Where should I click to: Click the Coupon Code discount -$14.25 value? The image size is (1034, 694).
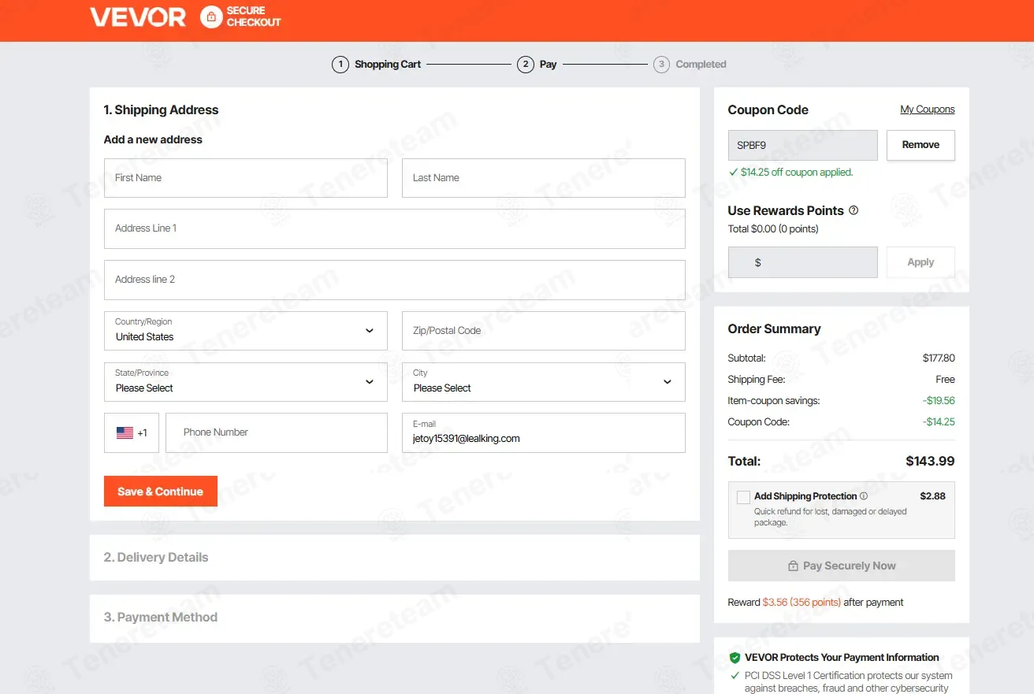(x=939, y=421)
